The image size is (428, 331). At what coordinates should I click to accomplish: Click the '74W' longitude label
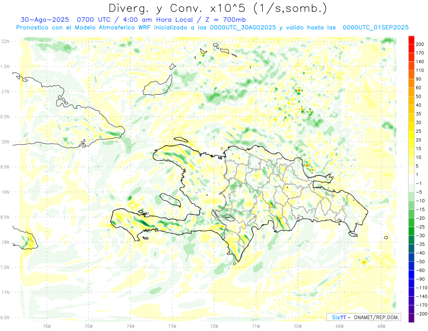click(x=131, y=326)
